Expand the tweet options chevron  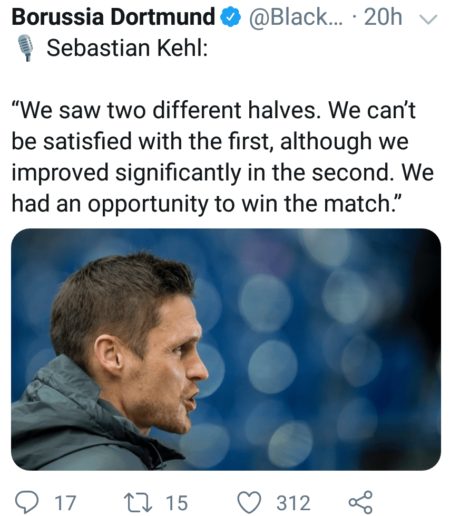click(x=430, y=20)
